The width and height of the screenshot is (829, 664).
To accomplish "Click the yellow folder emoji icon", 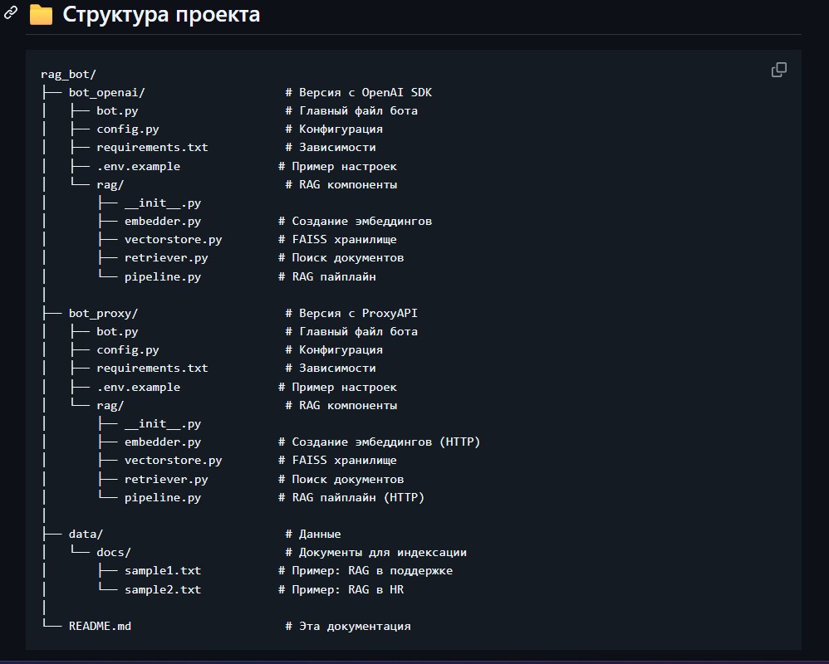I will [x=41, y=15].
